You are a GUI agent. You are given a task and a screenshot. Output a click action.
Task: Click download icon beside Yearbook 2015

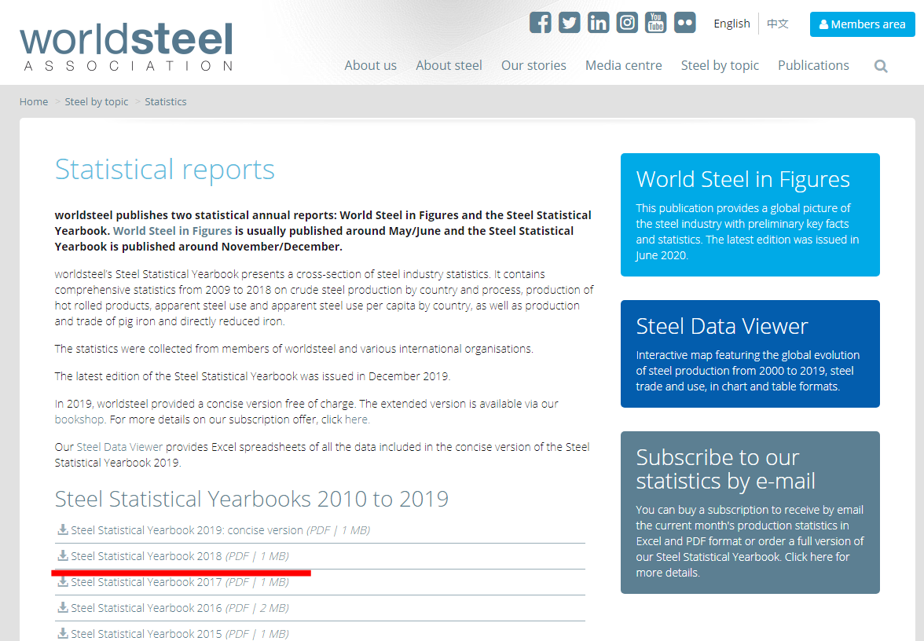pos(63,633)
